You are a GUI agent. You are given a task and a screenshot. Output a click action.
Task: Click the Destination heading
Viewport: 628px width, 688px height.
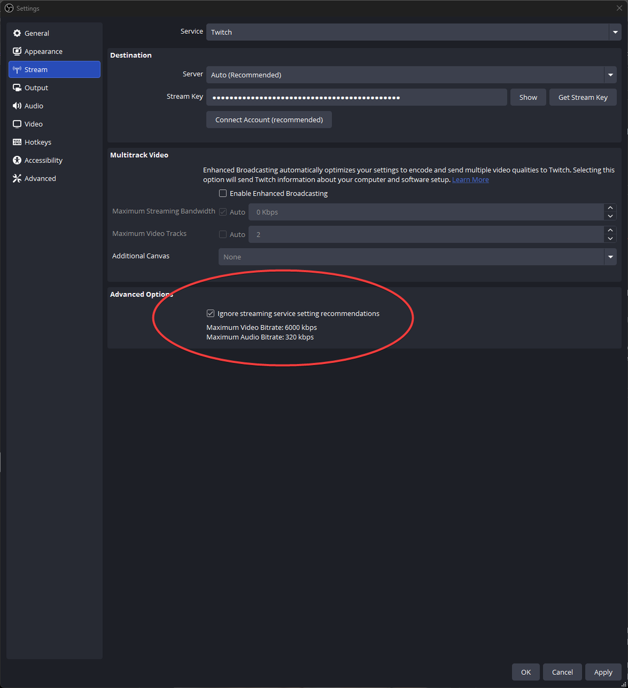[x=131, y=55]
